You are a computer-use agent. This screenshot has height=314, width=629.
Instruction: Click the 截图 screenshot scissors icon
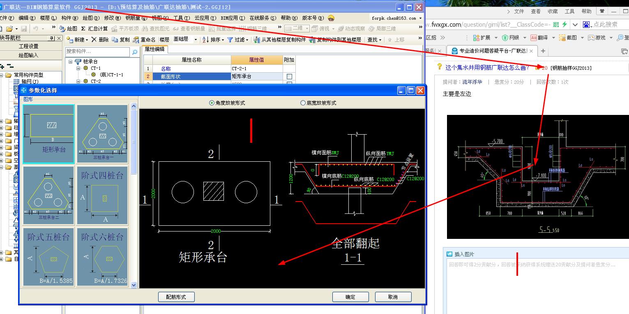(562, 37)
